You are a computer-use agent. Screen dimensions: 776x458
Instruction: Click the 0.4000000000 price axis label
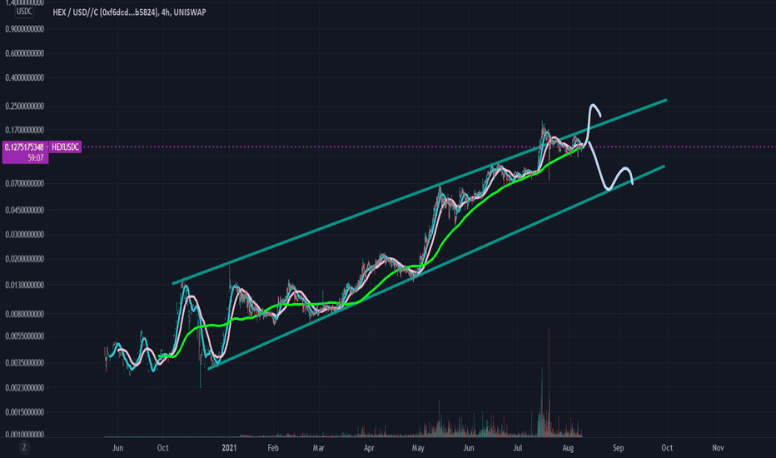tap(24, 77)
